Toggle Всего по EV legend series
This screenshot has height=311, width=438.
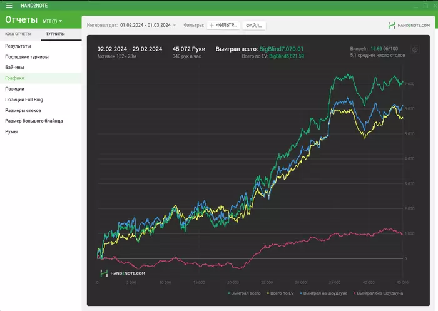click(x=280, y=293)
